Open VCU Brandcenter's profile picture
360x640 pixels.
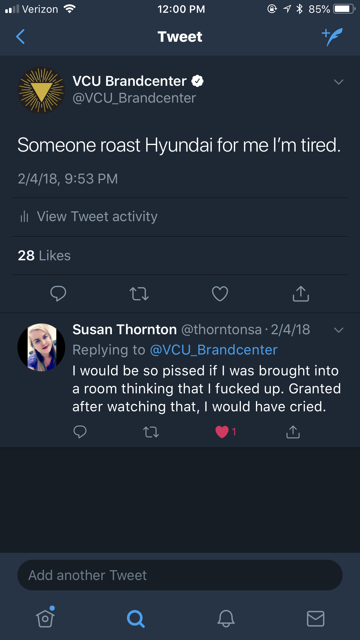41,90
